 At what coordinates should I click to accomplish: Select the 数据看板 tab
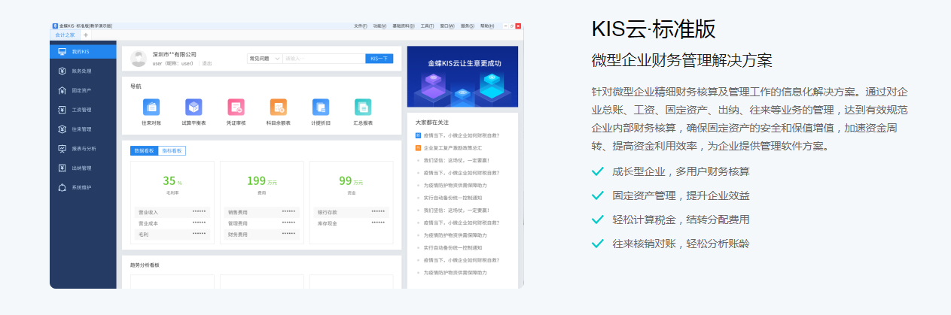144,150
